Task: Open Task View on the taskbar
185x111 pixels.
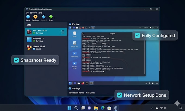Action: (x=83, y=108)
